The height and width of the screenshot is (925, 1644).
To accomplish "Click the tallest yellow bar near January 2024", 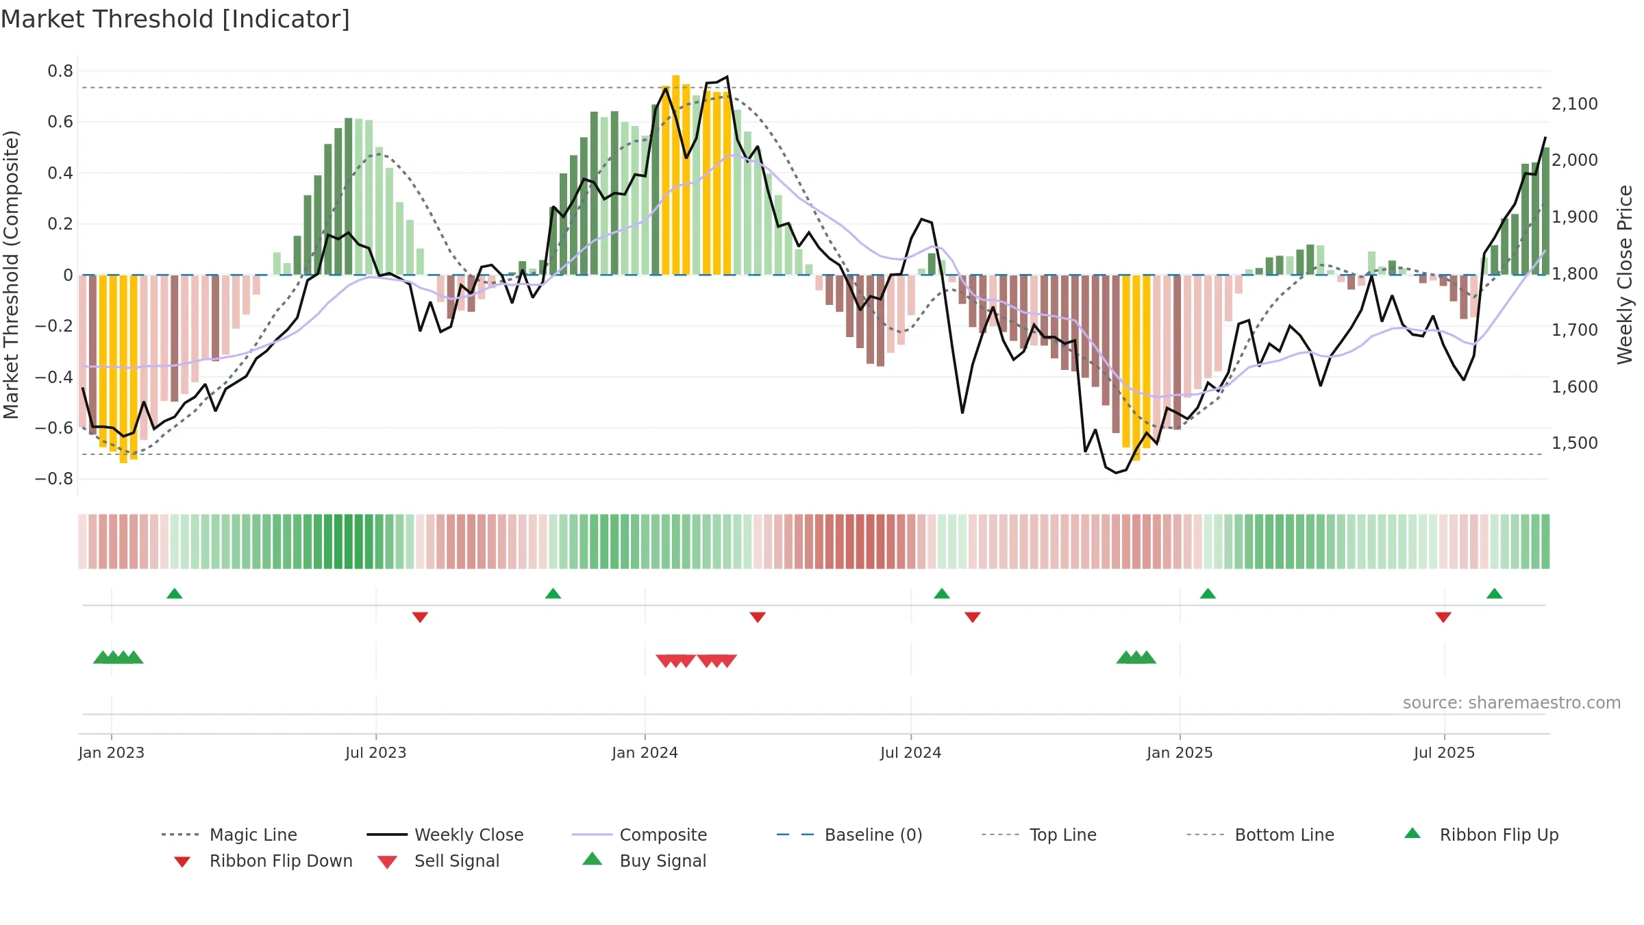I will click(675, 175).
